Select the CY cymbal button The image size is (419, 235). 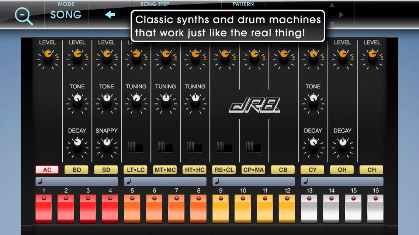[x=313, y=170]
